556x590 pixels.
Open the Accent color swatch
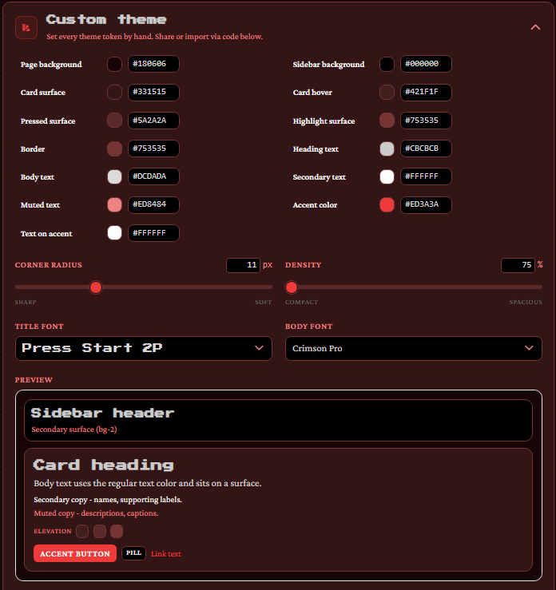[387, 204]
